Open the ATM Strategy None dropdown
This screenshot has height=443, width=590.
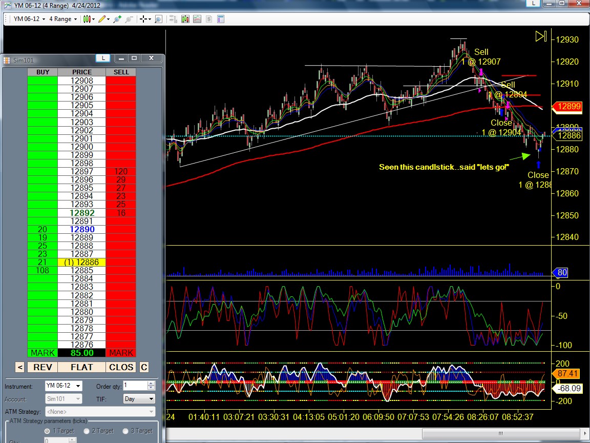pyautogui.click(x=100, y=411)
